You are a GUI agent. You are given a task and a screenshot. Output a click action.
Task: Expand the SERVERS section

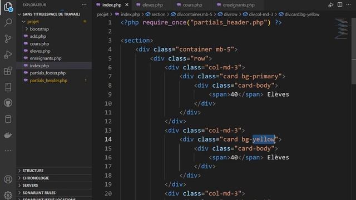pos(54,185)
